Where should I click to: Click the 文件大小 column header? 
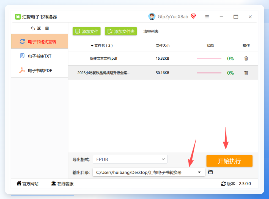[163, 46]
